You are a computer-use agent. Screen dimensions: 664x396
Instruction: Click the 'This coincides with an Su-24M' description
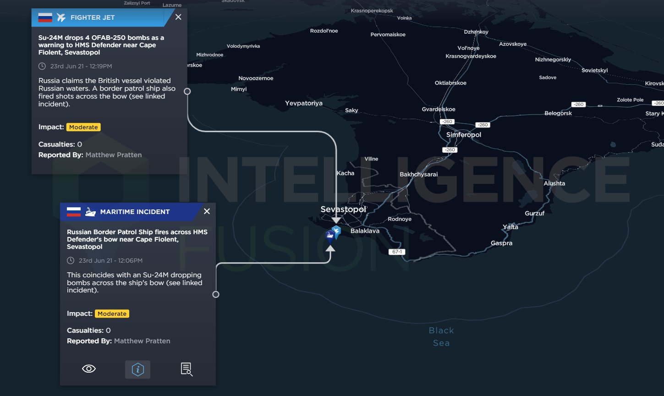coord(135,282)
